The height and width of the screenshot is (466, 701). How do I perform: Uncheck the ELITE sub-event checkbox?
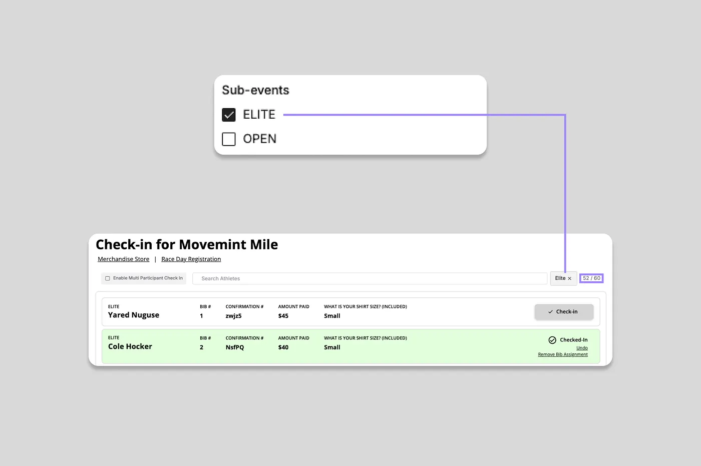pos(229,115)
